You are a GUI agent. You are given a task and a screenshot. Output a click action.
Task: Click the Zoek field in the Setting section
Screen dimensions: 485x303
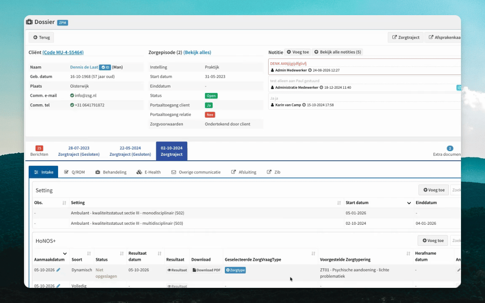click(456, 190)
